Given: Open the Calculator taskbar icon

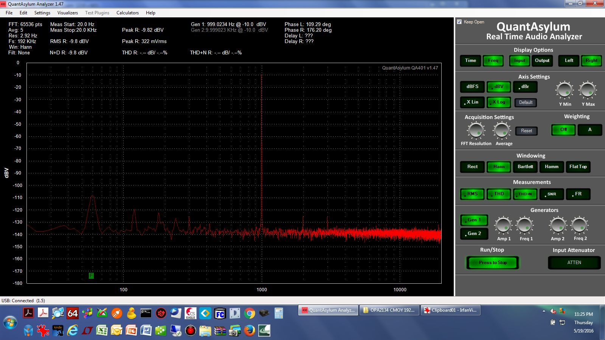Looking at the screenshot, I should (x=279, y=313).
